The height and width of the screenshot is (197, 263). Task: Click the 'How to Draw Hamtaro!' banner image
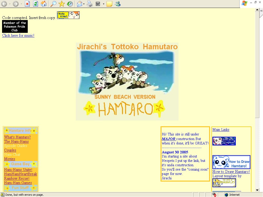(x=231, y=162)
